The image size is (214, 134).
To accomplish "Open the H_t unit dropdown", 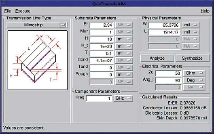I will point(124,46).
